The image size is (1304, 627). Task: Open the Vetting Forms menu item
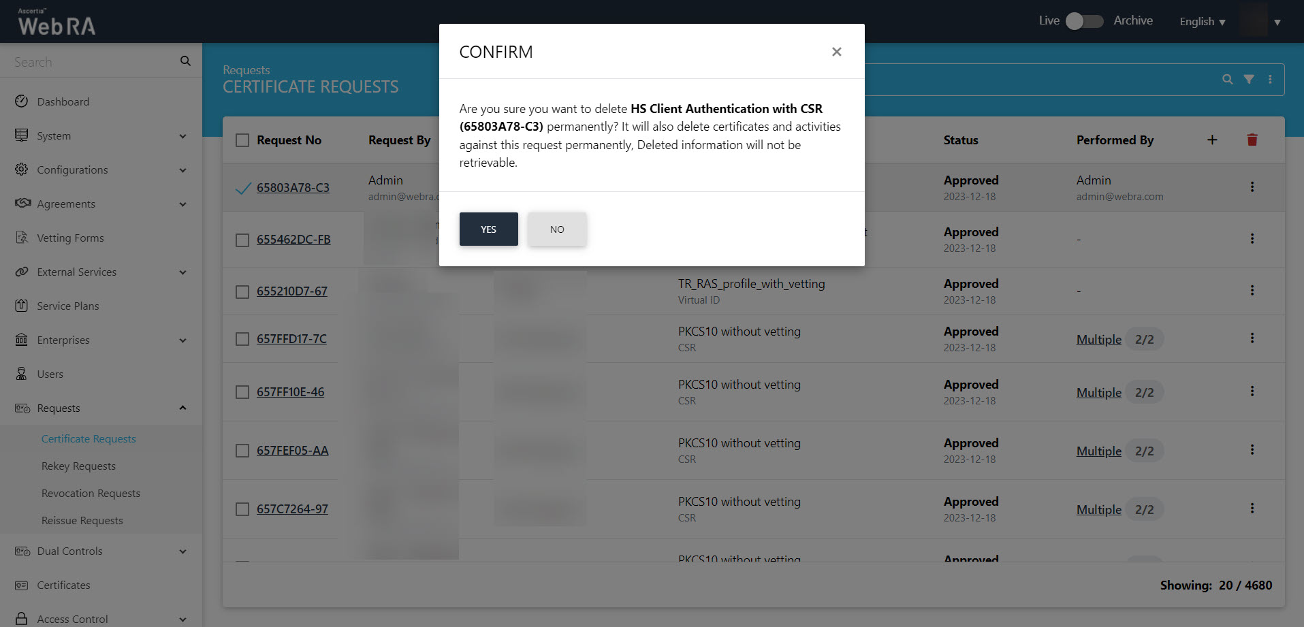point(70,238)
